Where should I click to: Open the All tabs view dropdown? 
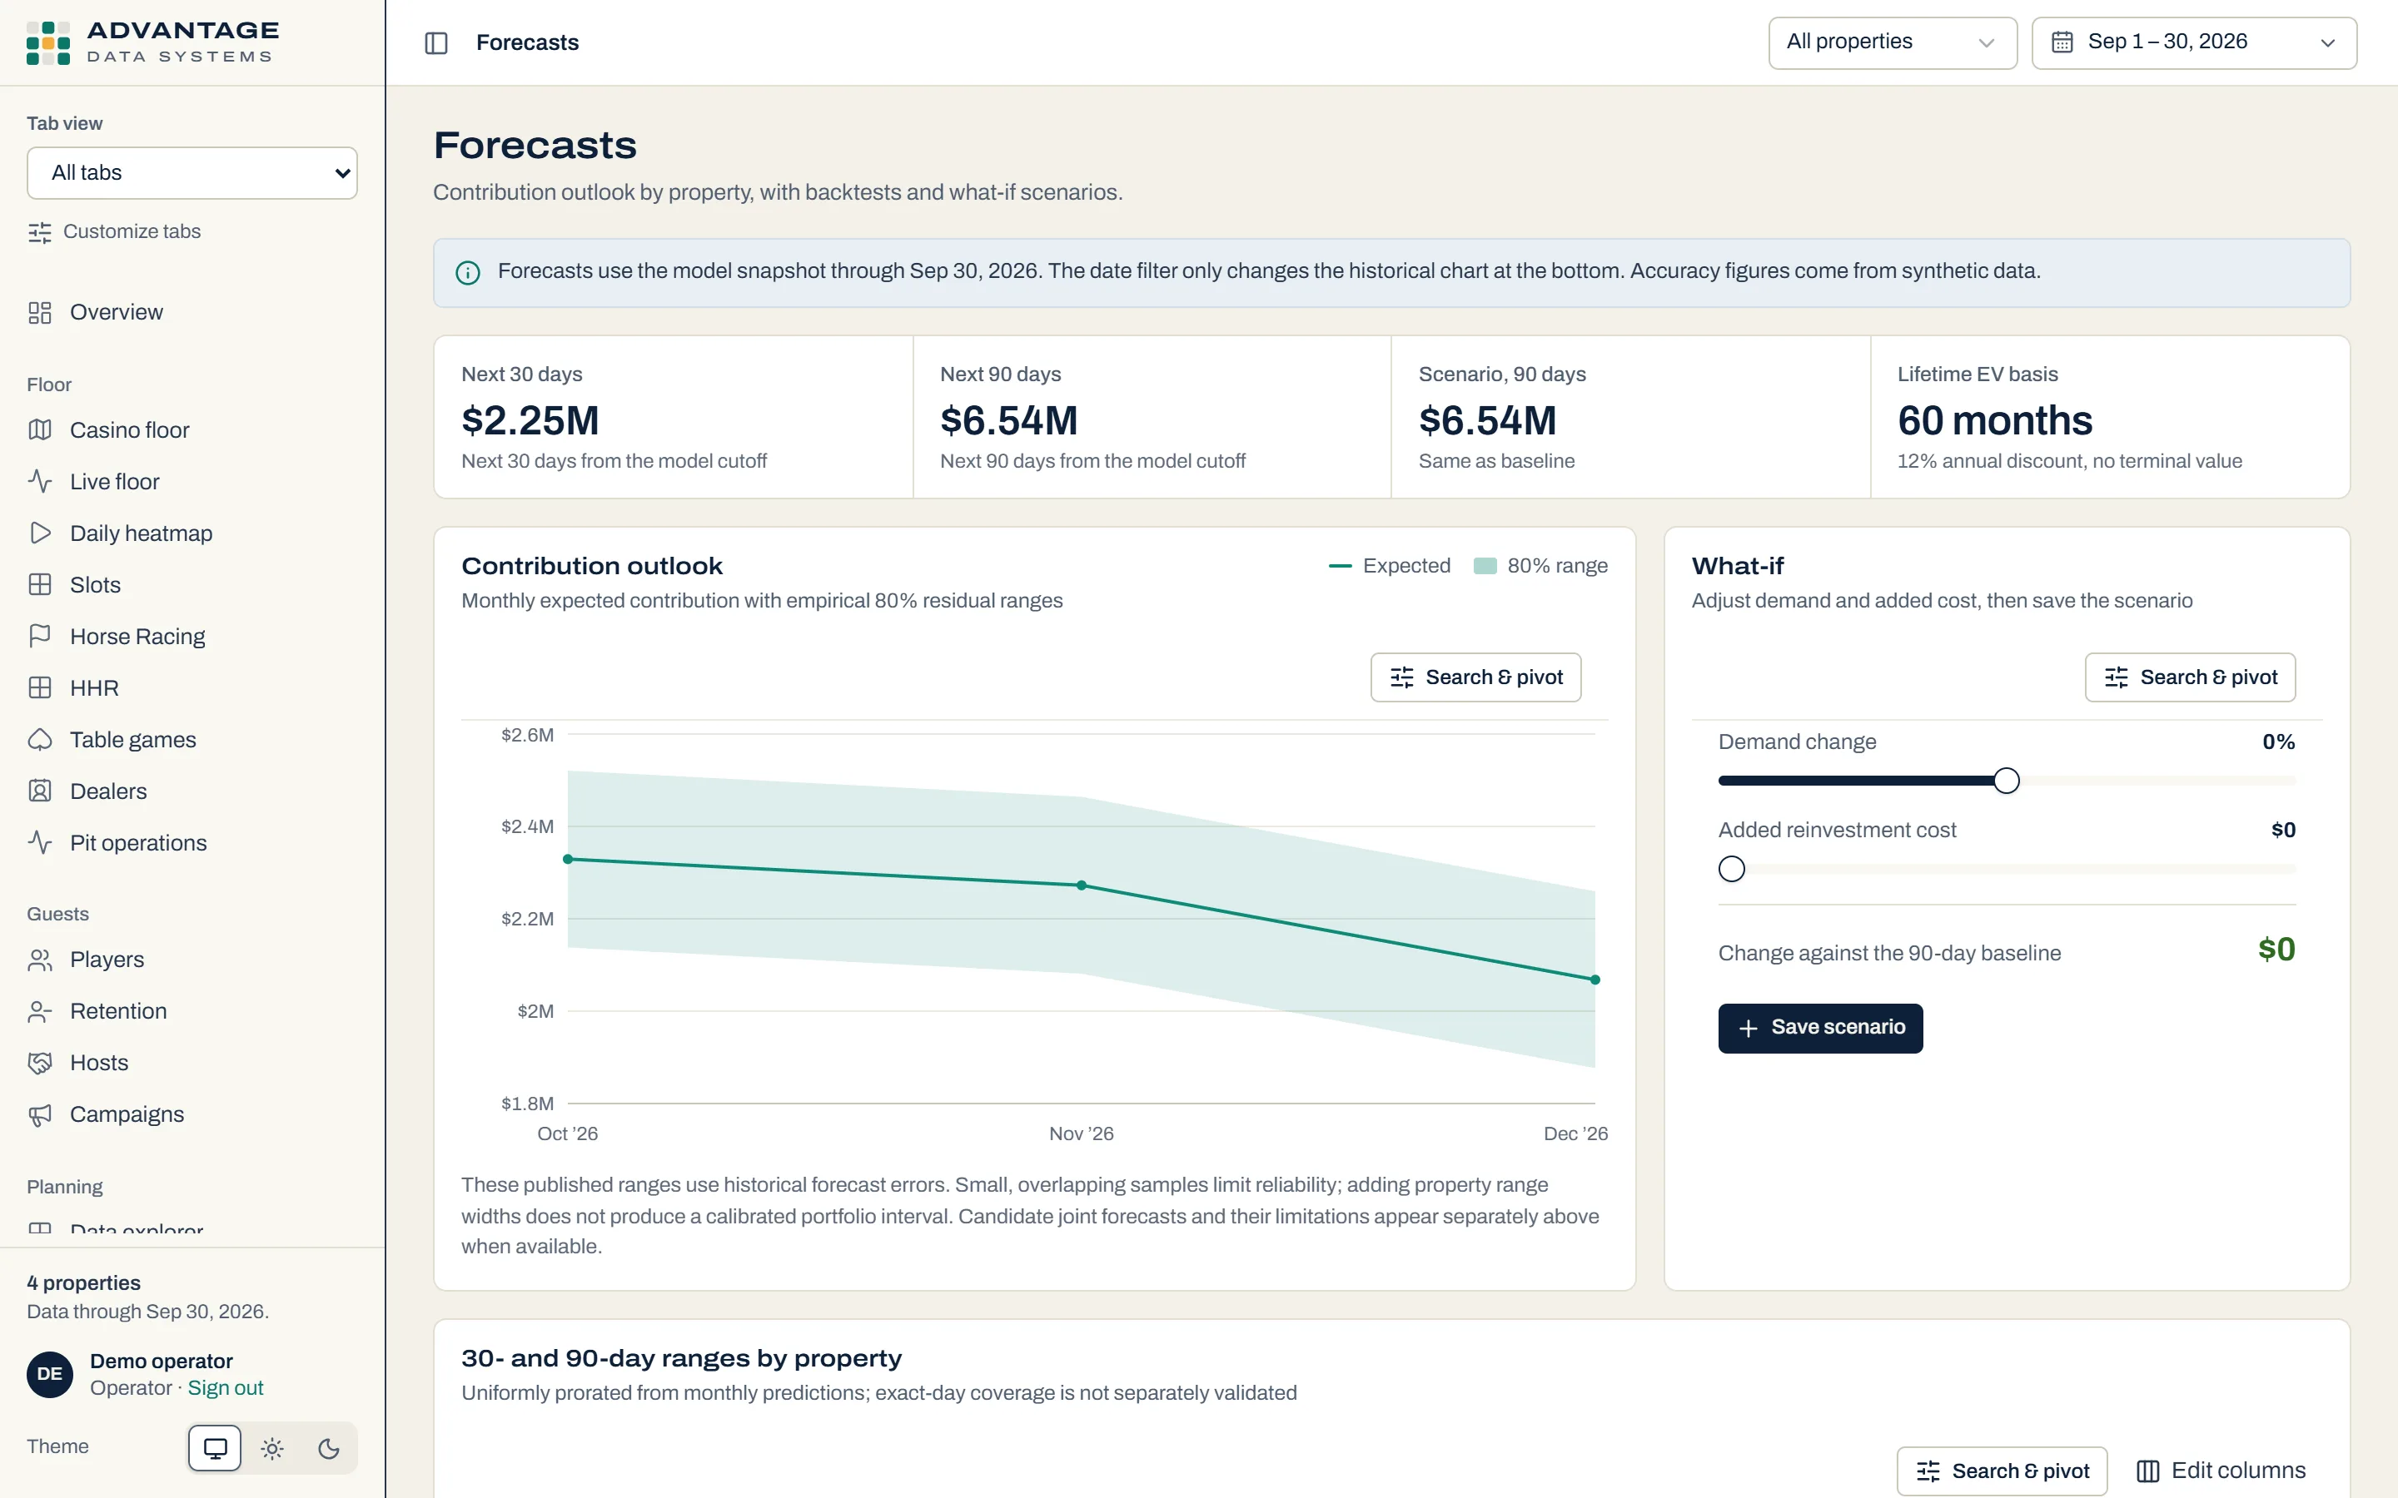192,173
